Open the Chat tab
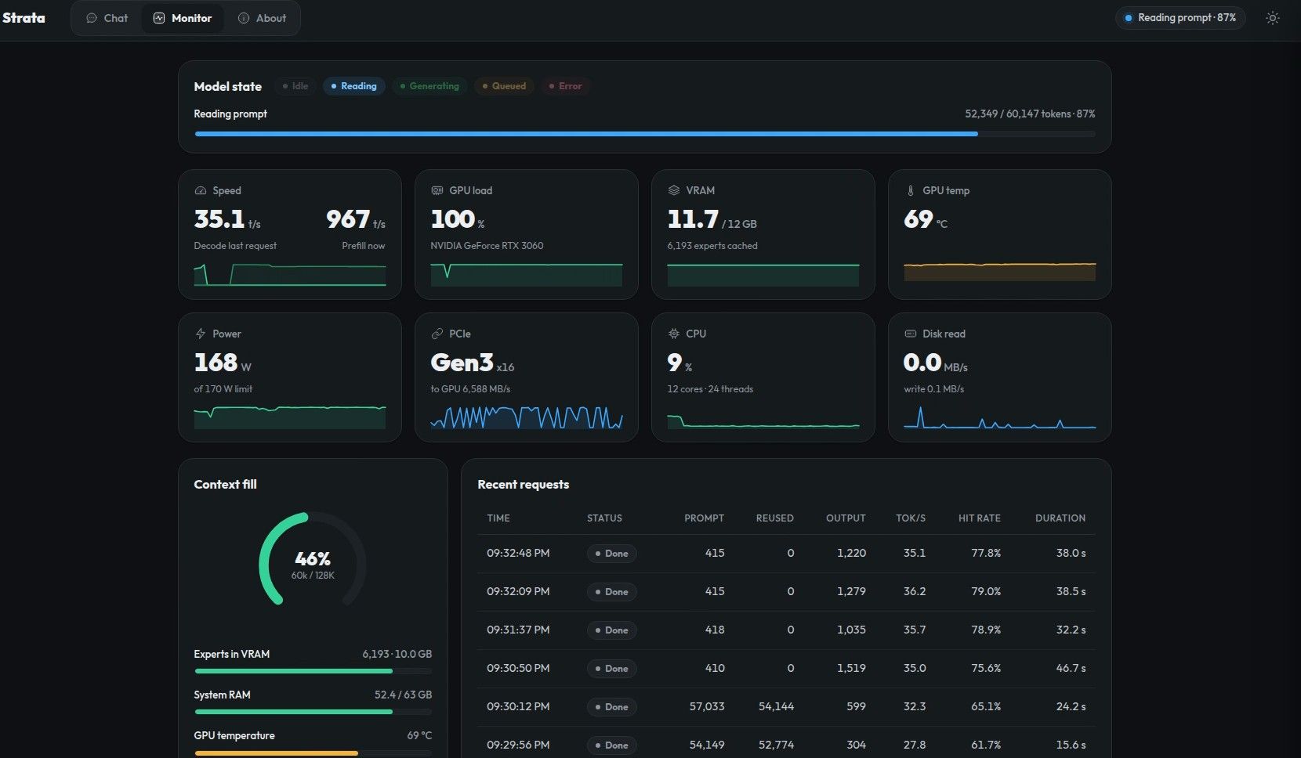 [x=107, y=18]
